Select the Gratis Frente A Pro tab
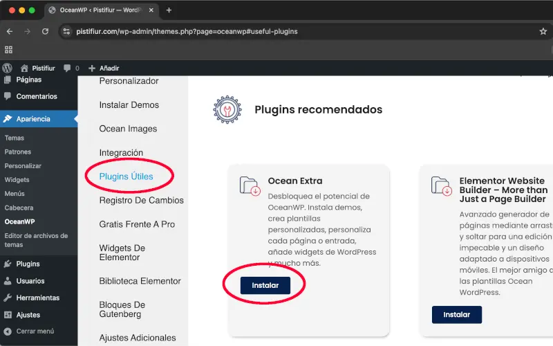Screen dimensions: 553x346 coord(137,224)
